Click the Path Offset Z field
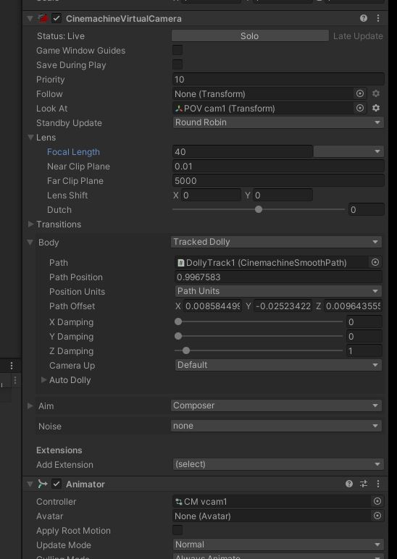 click(353, 306)
